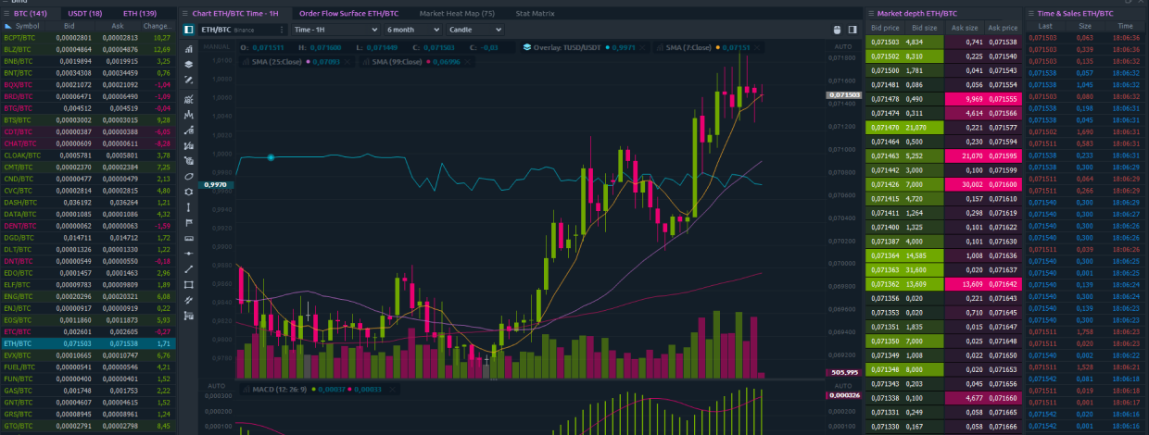Select the Elliott wave zigzag tool
Viewport: 1149px width, 435px height.
click(x=189, y=114)
